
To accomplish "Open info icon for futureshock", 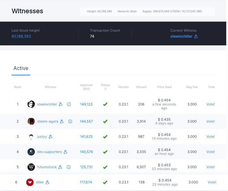I will click(69, 167).
